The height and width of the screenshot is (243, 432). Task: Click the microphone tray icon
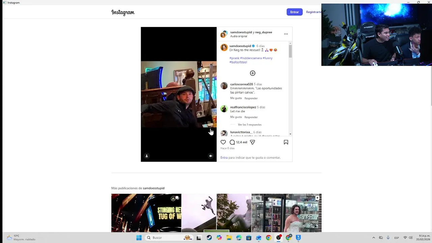[x=388, y=238]
